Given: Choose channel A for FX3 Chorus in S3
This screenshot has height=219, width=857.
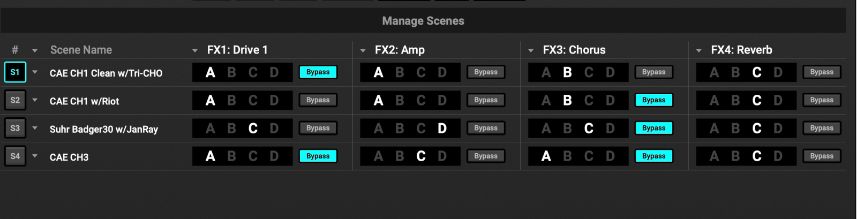Looking at the screenshot, I should pos(546,129).
